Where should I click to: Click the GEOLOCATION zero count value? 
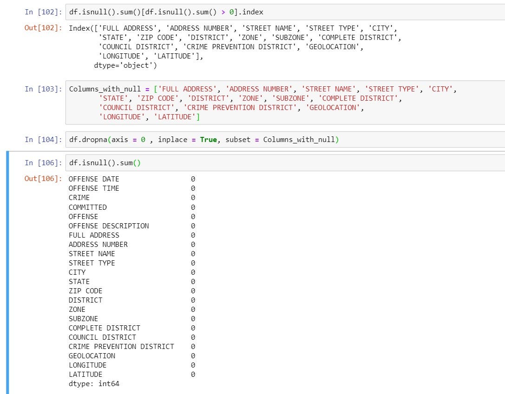tap(192, 355)
